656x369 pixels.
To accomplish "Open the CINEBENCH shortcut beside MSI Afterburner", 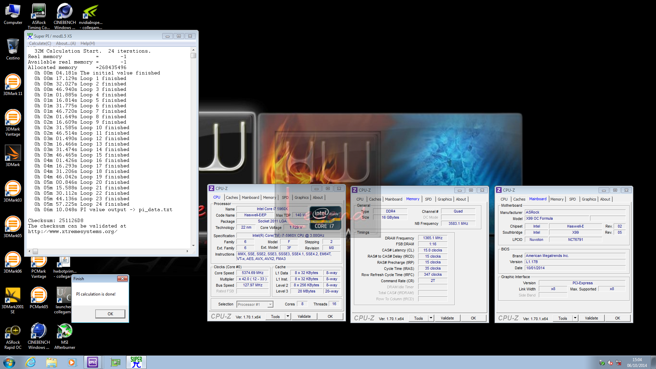I will tap(39, 337).
